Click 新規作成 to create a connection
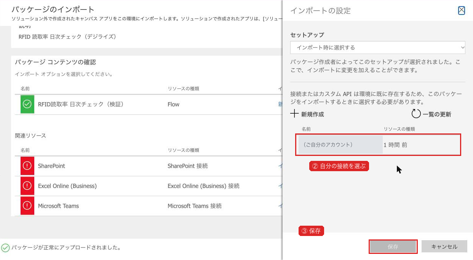The height and width of the screenshot is (260, 473). click(313, 114)
